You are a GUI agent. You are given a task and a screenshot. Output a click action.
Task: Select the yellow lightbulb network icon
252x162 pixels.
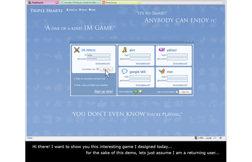point(140,92)
